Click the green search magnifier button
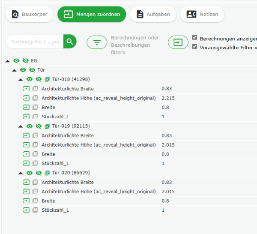The image size is (257, 234). [70, 42]
